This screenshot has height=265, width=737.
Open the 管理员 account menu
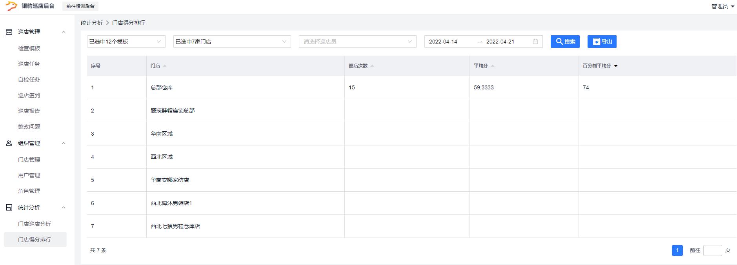pos(722,6)
